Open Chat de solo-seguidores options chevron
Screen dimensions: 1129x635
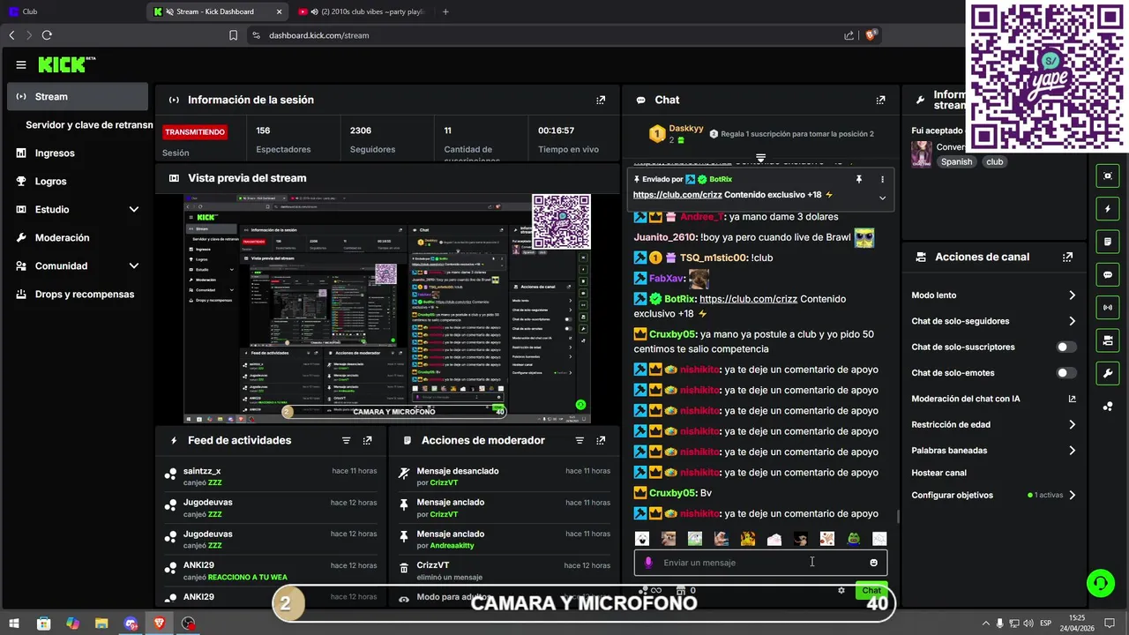pyautogui.click(x=1072, y=321)
